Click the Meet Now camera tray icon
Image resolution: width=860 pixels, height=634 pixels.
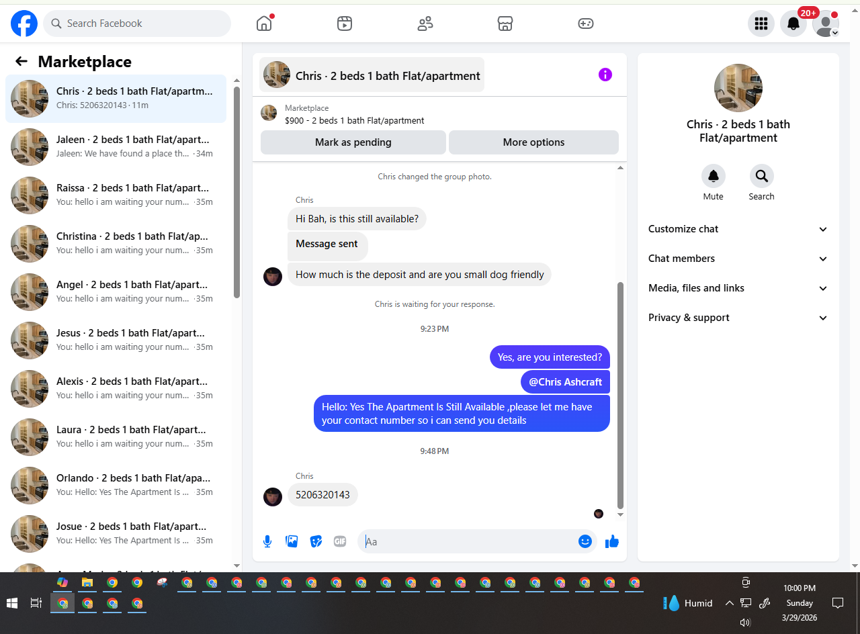click(x=745, y=582)
